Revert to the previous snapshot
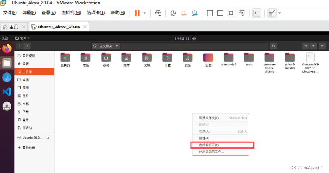329x173 pixels. (184, 13)
